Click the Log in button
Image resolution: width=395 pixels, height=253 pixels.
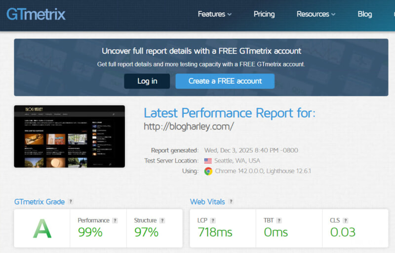[147, 81]
